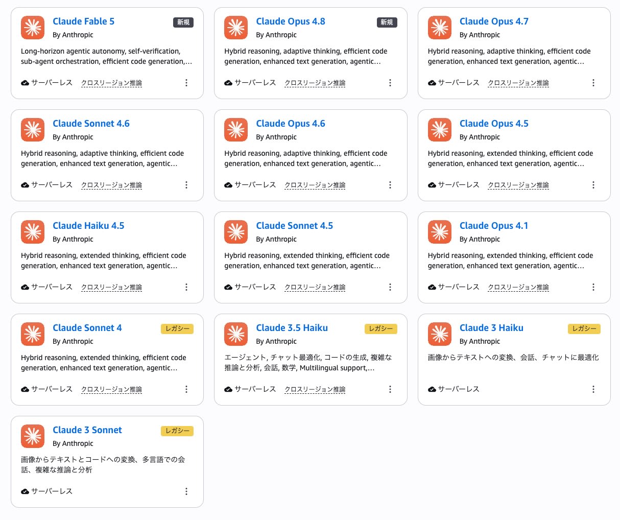This screenshot has height=520, width=620.
Task: Click クロスリージョン推論 on the Claude Opus 4.7 card
Action: tap(518, 83)
